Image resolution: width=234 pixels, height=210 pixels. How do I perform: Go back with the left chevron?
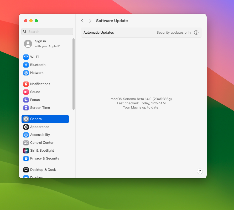point(82,21)
